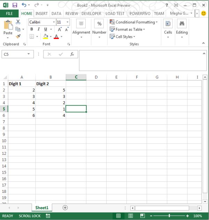Send a smile with feedback icon
The width and height of the screenshot is (209, 220).
[x=203, y=14]
